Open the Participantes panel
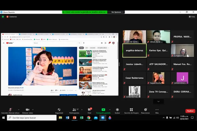The width and height of the screenshot is (197, 131). coord(74,110)
